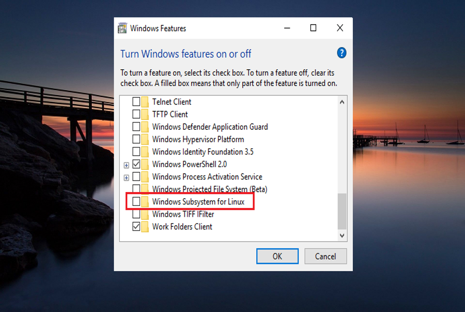Select the Windows PowerShell 2.0 label
The width and height of the screenshot is (465, 312).
point(190,164)
